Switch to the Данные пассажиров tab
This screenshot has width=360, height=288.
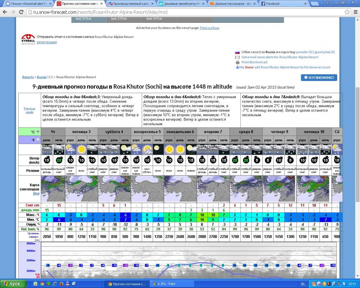[x=233, y=4]
